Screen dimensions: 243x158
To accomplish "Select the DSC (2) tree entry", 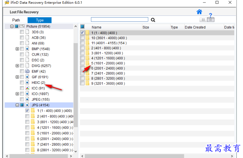I will coord(38,60).
